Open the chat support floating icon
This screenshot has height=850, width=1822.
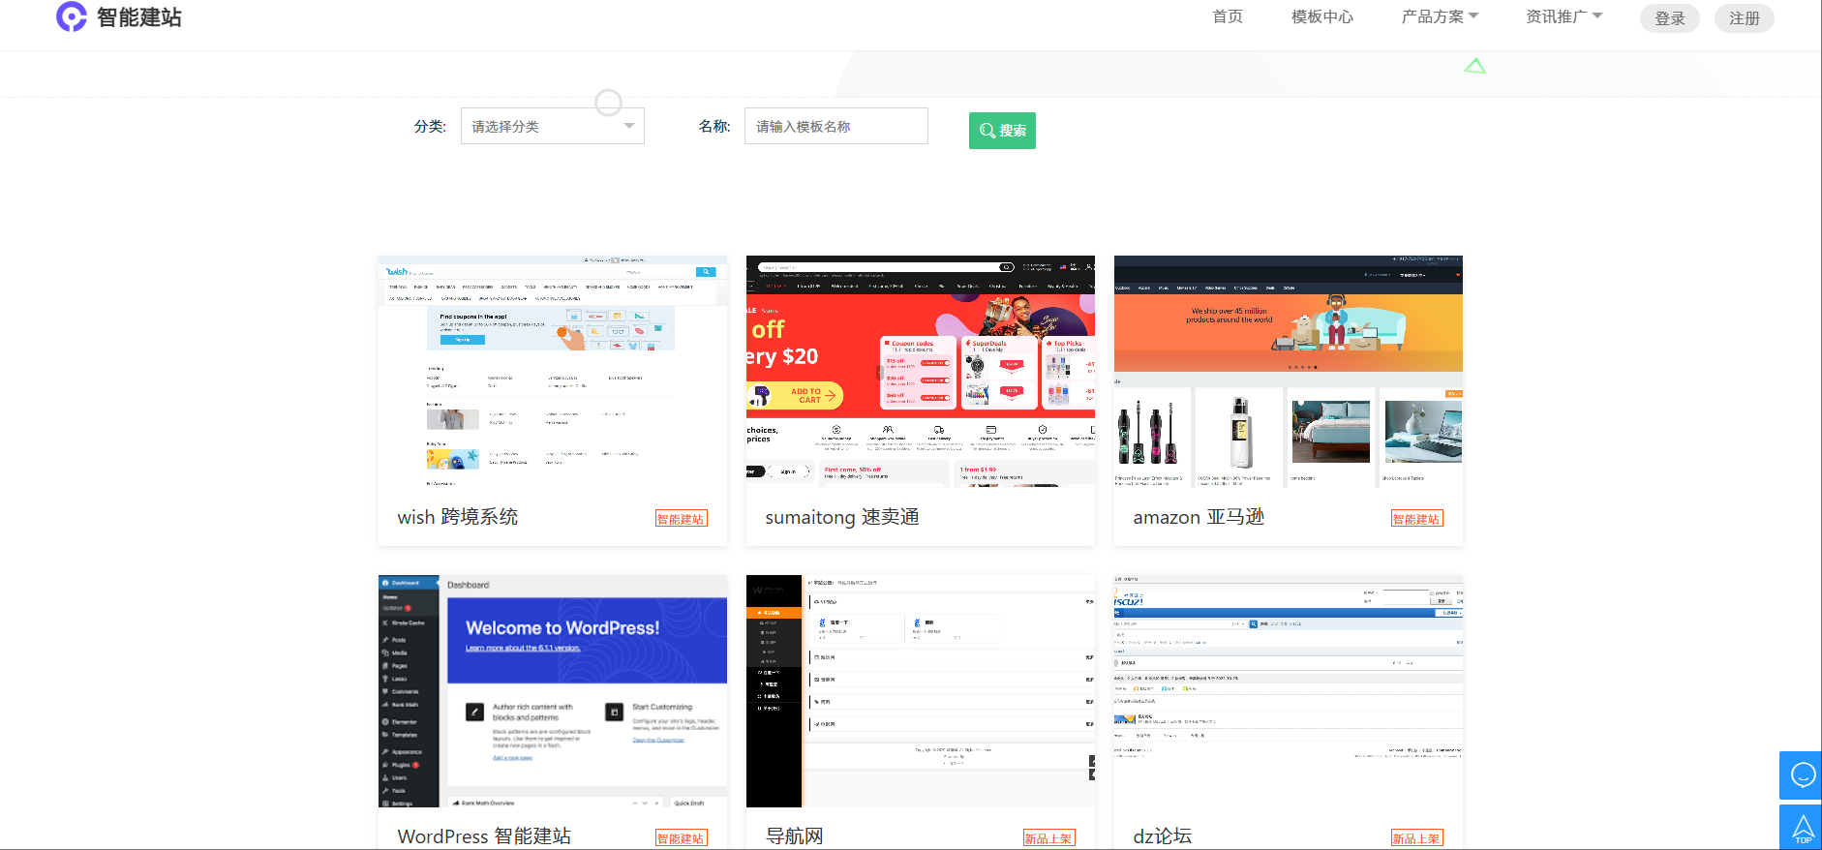click(1802, 775)
